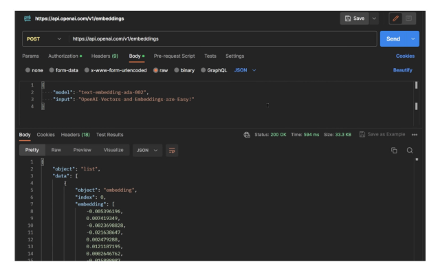440x273 pixels.
Task: Click the pencil edit icon
Action: pos(396,19)
